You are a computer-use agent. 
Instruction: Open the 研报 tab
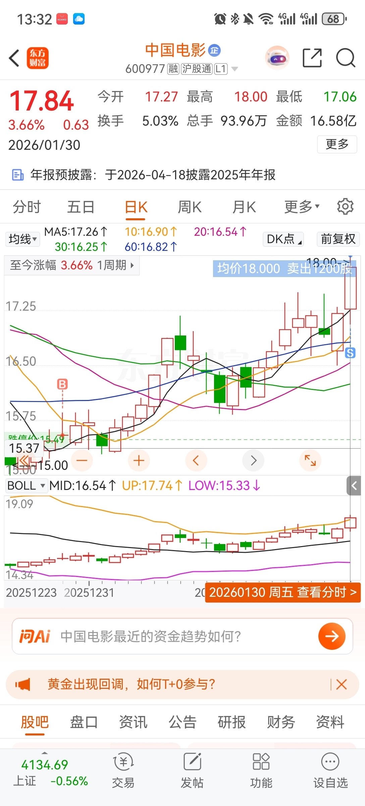pos(232,722)
